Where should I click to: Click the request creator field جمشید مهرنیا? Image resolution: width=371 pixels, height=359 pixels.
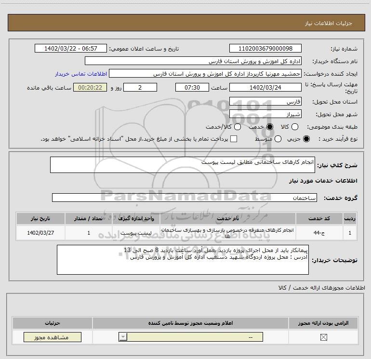[x=205, y=74]
